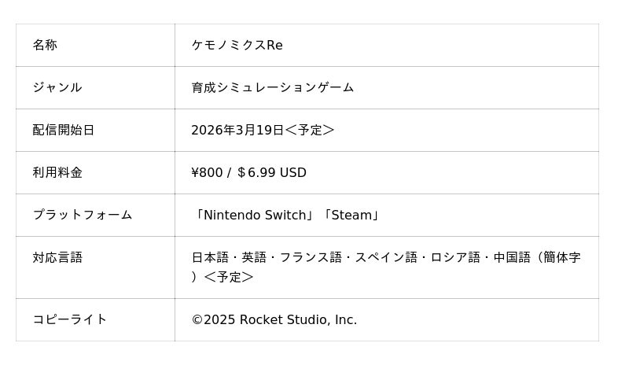629x365 pixels.
Task: Select the ジャンル row label
Action: [57, 88]
